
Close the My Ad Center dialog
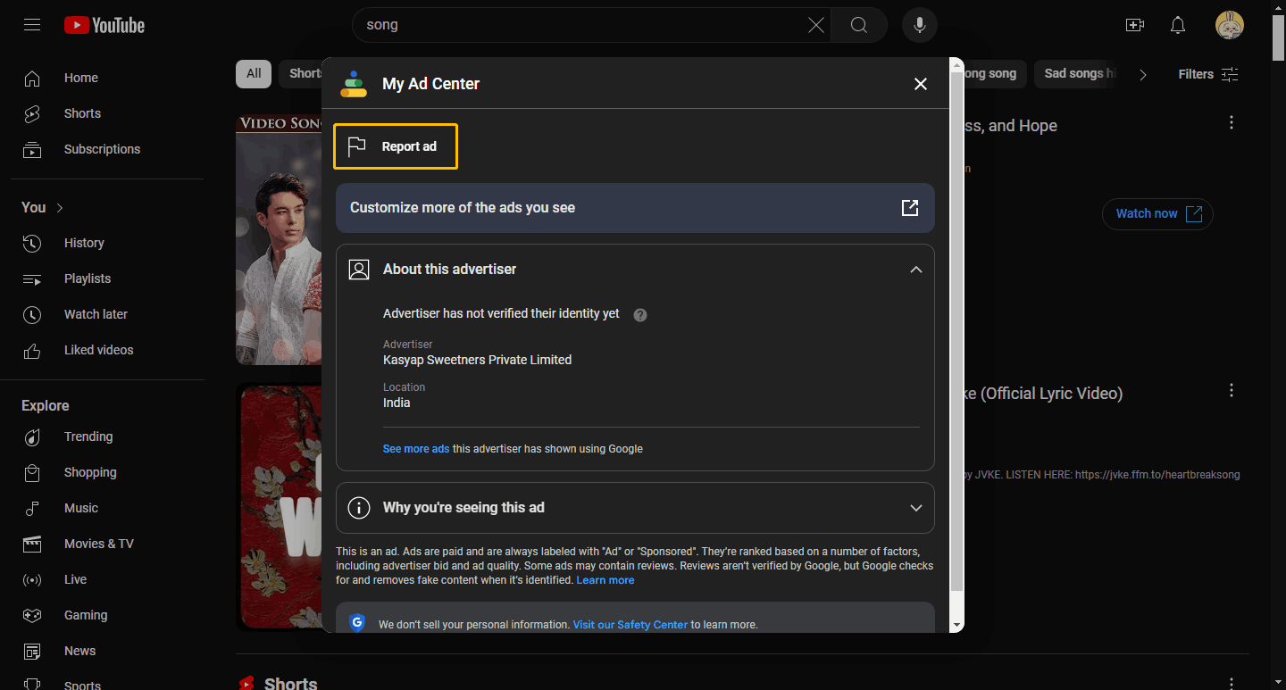tap(921, 84)
